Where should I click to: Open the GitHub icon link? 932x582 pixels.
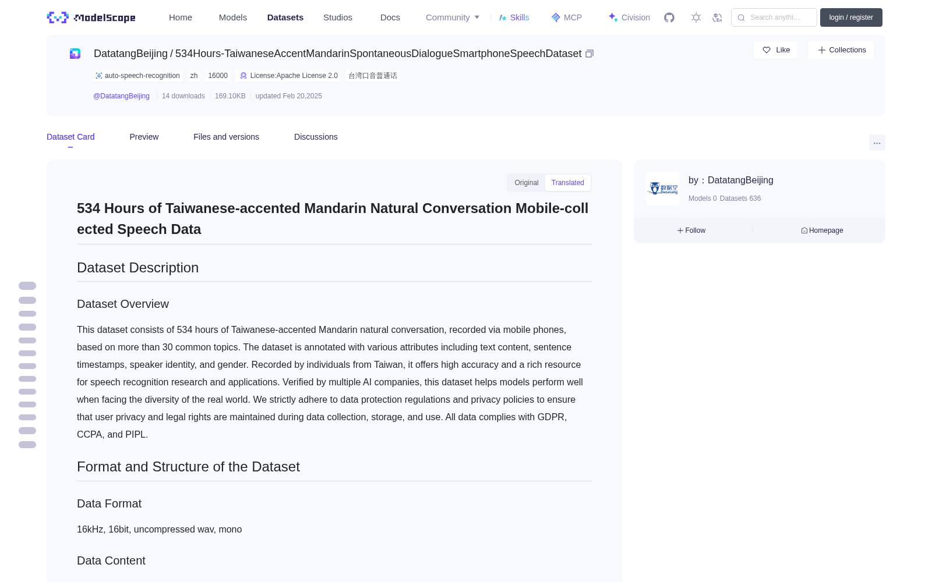(669, 17)
